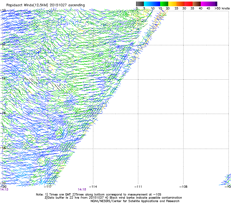The image size is (231, 203).
Task: Click the -20 latitude axis label
Action: coord(3,183)
